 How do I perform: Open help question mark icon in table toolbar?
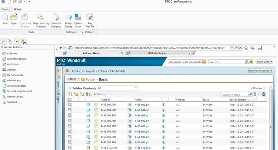tap(264, 94)
